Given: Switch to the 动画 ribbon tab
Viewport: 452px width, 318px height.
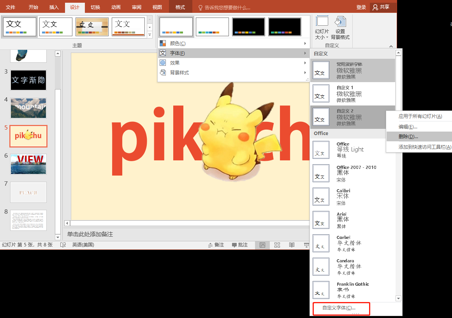Looking at the screenshot, I should 116,7.
